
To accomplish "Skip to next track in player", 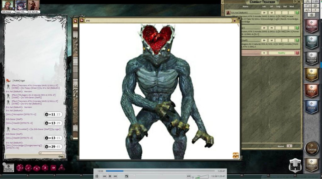I will tap(115, 176).
